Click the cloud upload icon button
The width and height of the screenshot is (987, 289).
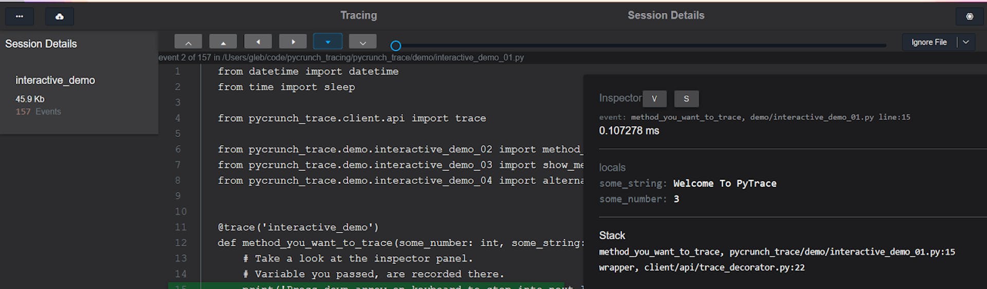click(60, 16)
